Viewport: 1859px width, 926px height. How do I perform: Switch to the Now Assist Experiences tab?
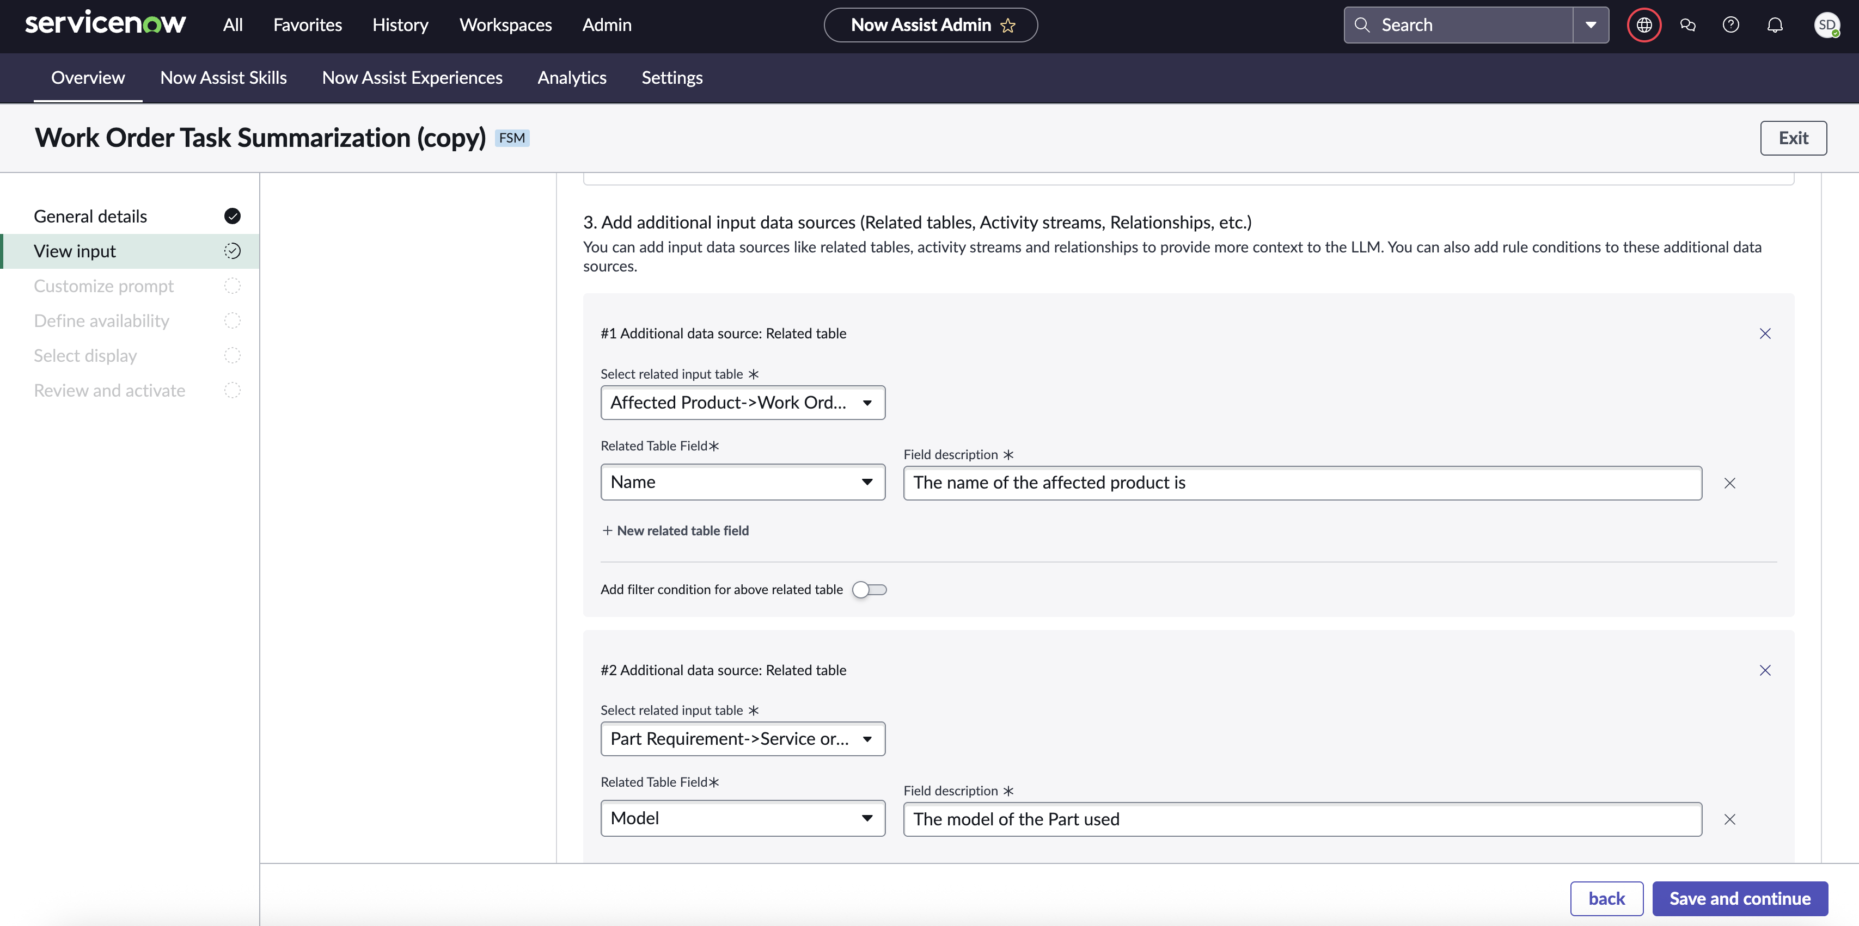pos(412,78)
